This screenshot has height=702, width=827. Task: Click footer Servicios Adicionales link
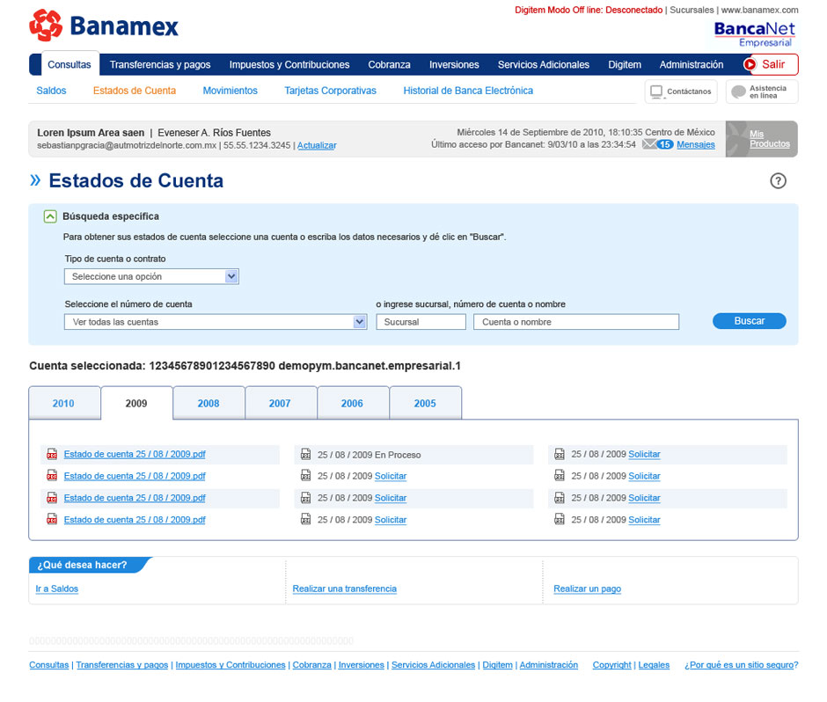[433, 665]
